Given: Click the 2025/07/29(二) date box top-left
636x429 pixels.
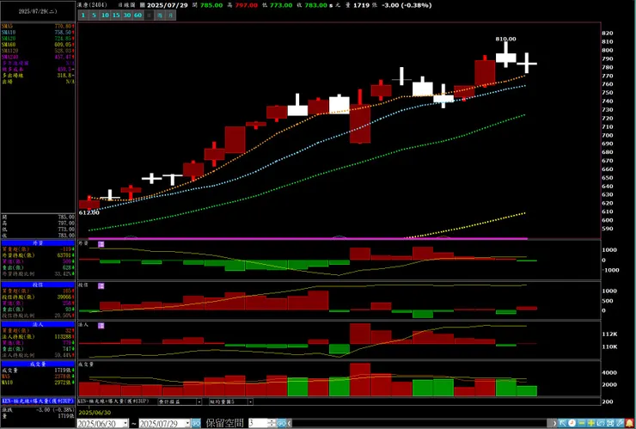Looking at the screenshot, I should point(38,11).
